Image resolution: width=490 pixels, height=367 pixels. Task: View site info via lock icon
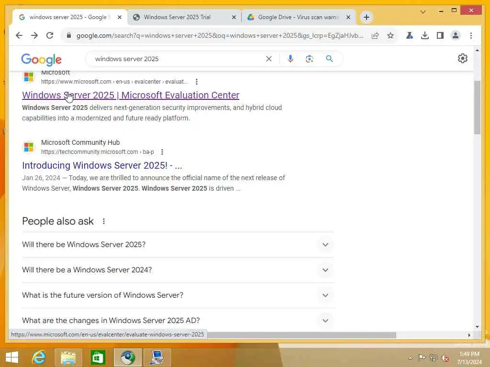point(69,35)
